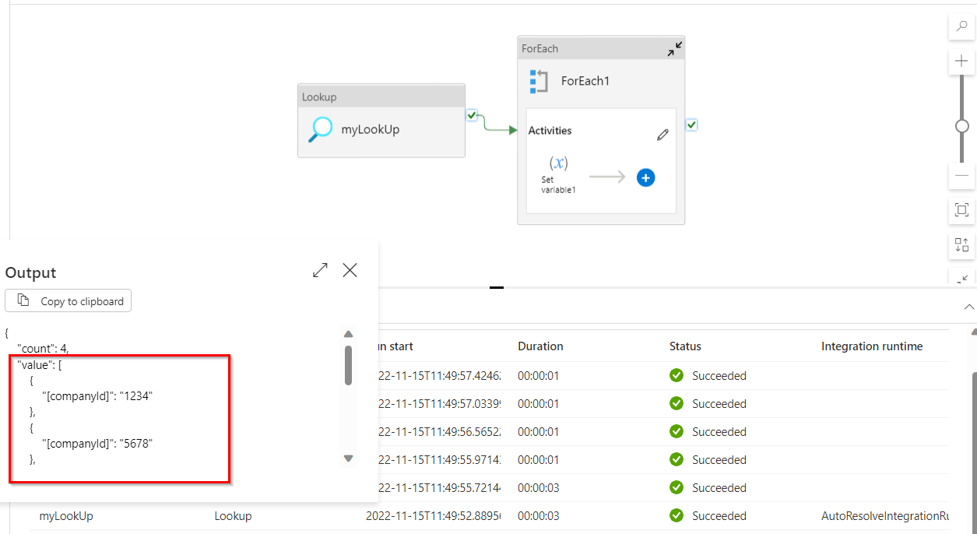Click the AutoResolveIntegrationRuntime cell
Screen dimensions: 977x534
pyautogui.click(x=885, y=516)
